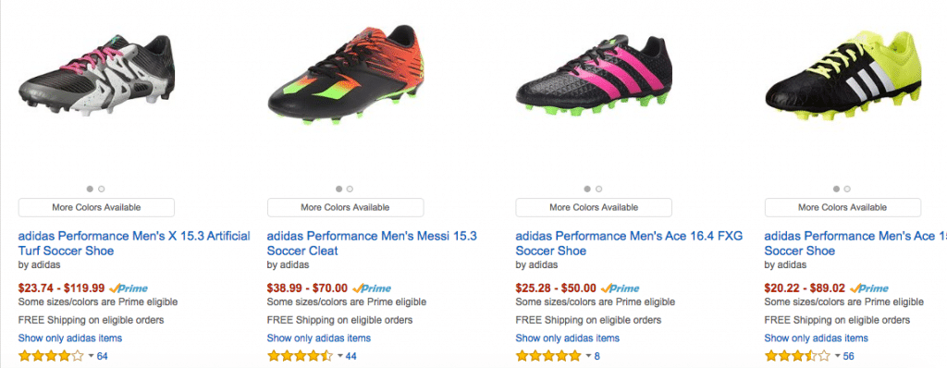Image resolution: width=947 pixels, height=368 pixels.
Task: Select second image dot under Ace 16.4 shoe
Action: click(x=599, y=190)
